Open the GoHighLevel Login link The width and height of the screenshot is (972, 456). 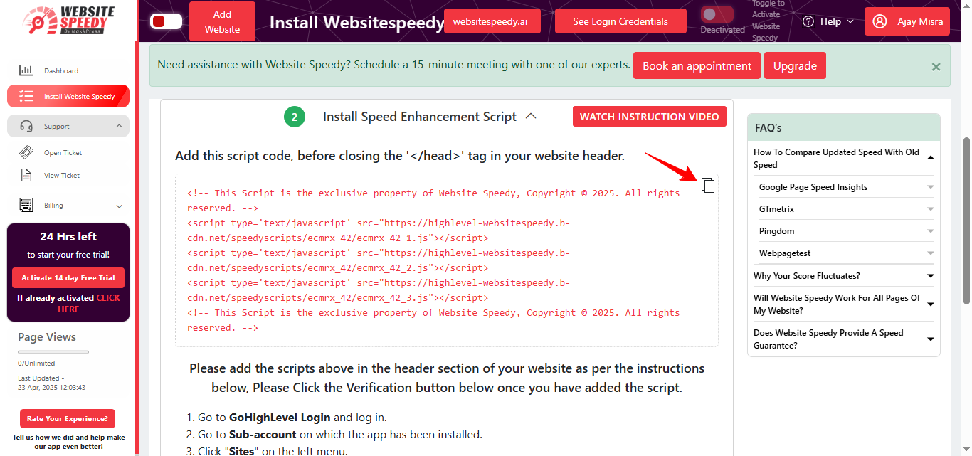(x=280, y=418)
